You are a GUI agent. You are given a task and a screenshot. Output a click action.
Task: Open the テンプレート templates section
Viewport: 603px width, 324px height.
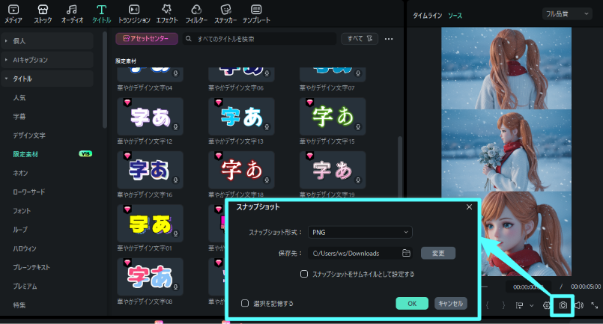pos(256,13)
